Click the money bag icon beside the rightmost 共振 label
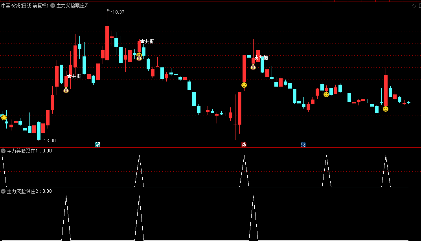The width and height of the screenshot is (421, 241). coord(253,67)
